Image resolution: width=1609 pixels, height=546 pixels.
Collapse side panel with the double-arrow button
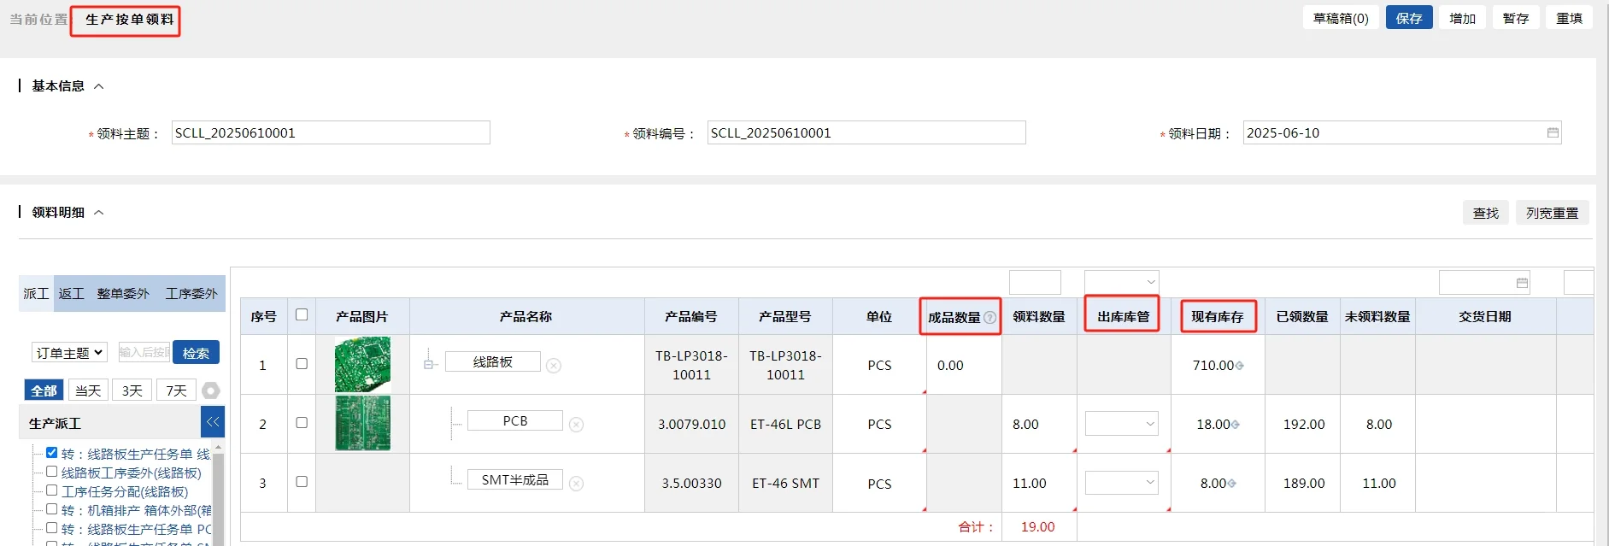coord(213,422)
